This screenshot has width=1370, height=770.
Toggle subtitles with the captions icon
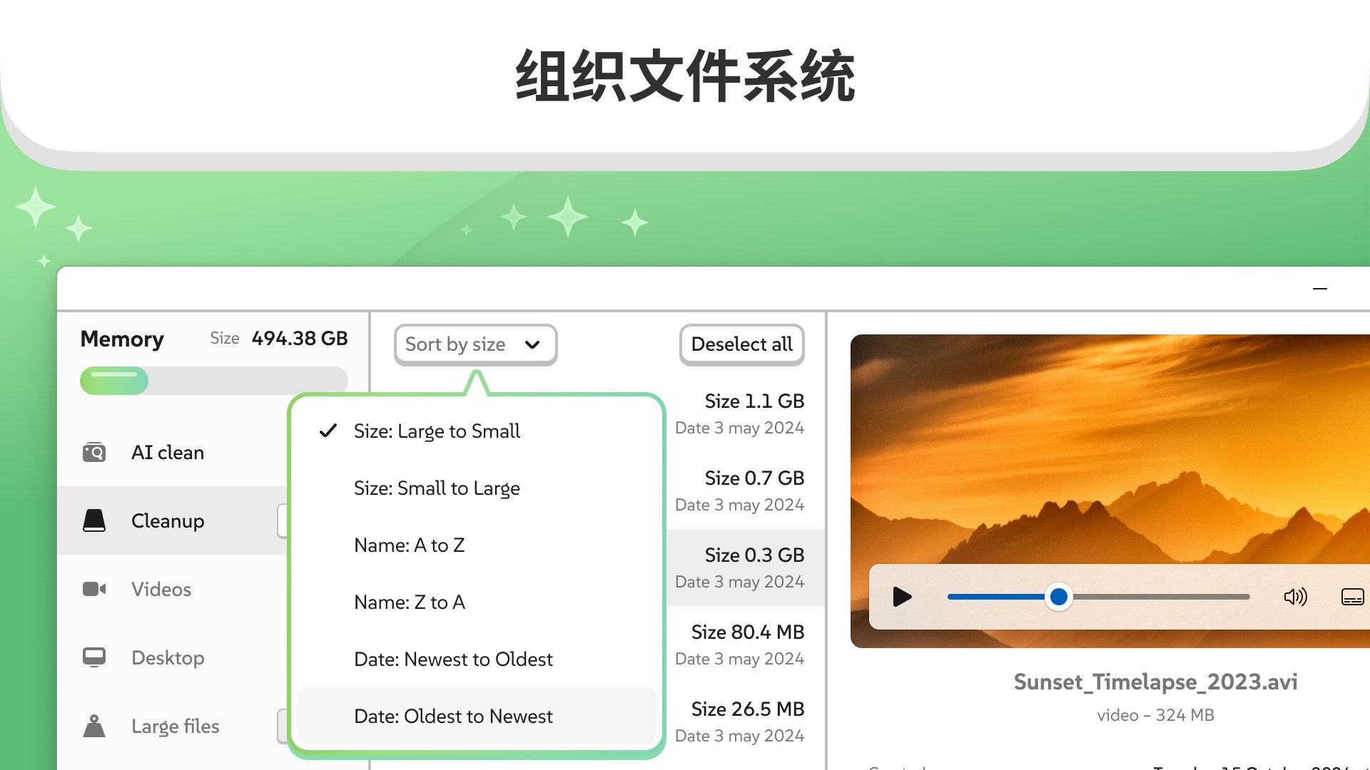[x=1352, y=597]
